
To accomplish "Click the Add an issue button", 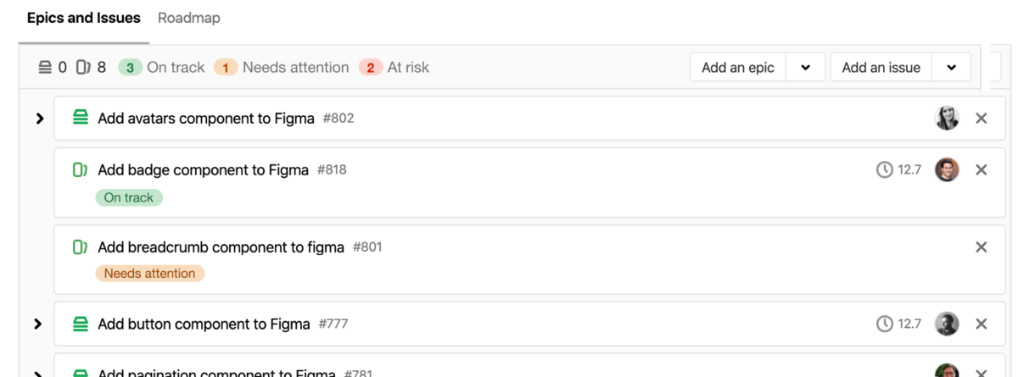I will (x=881, y=68).
